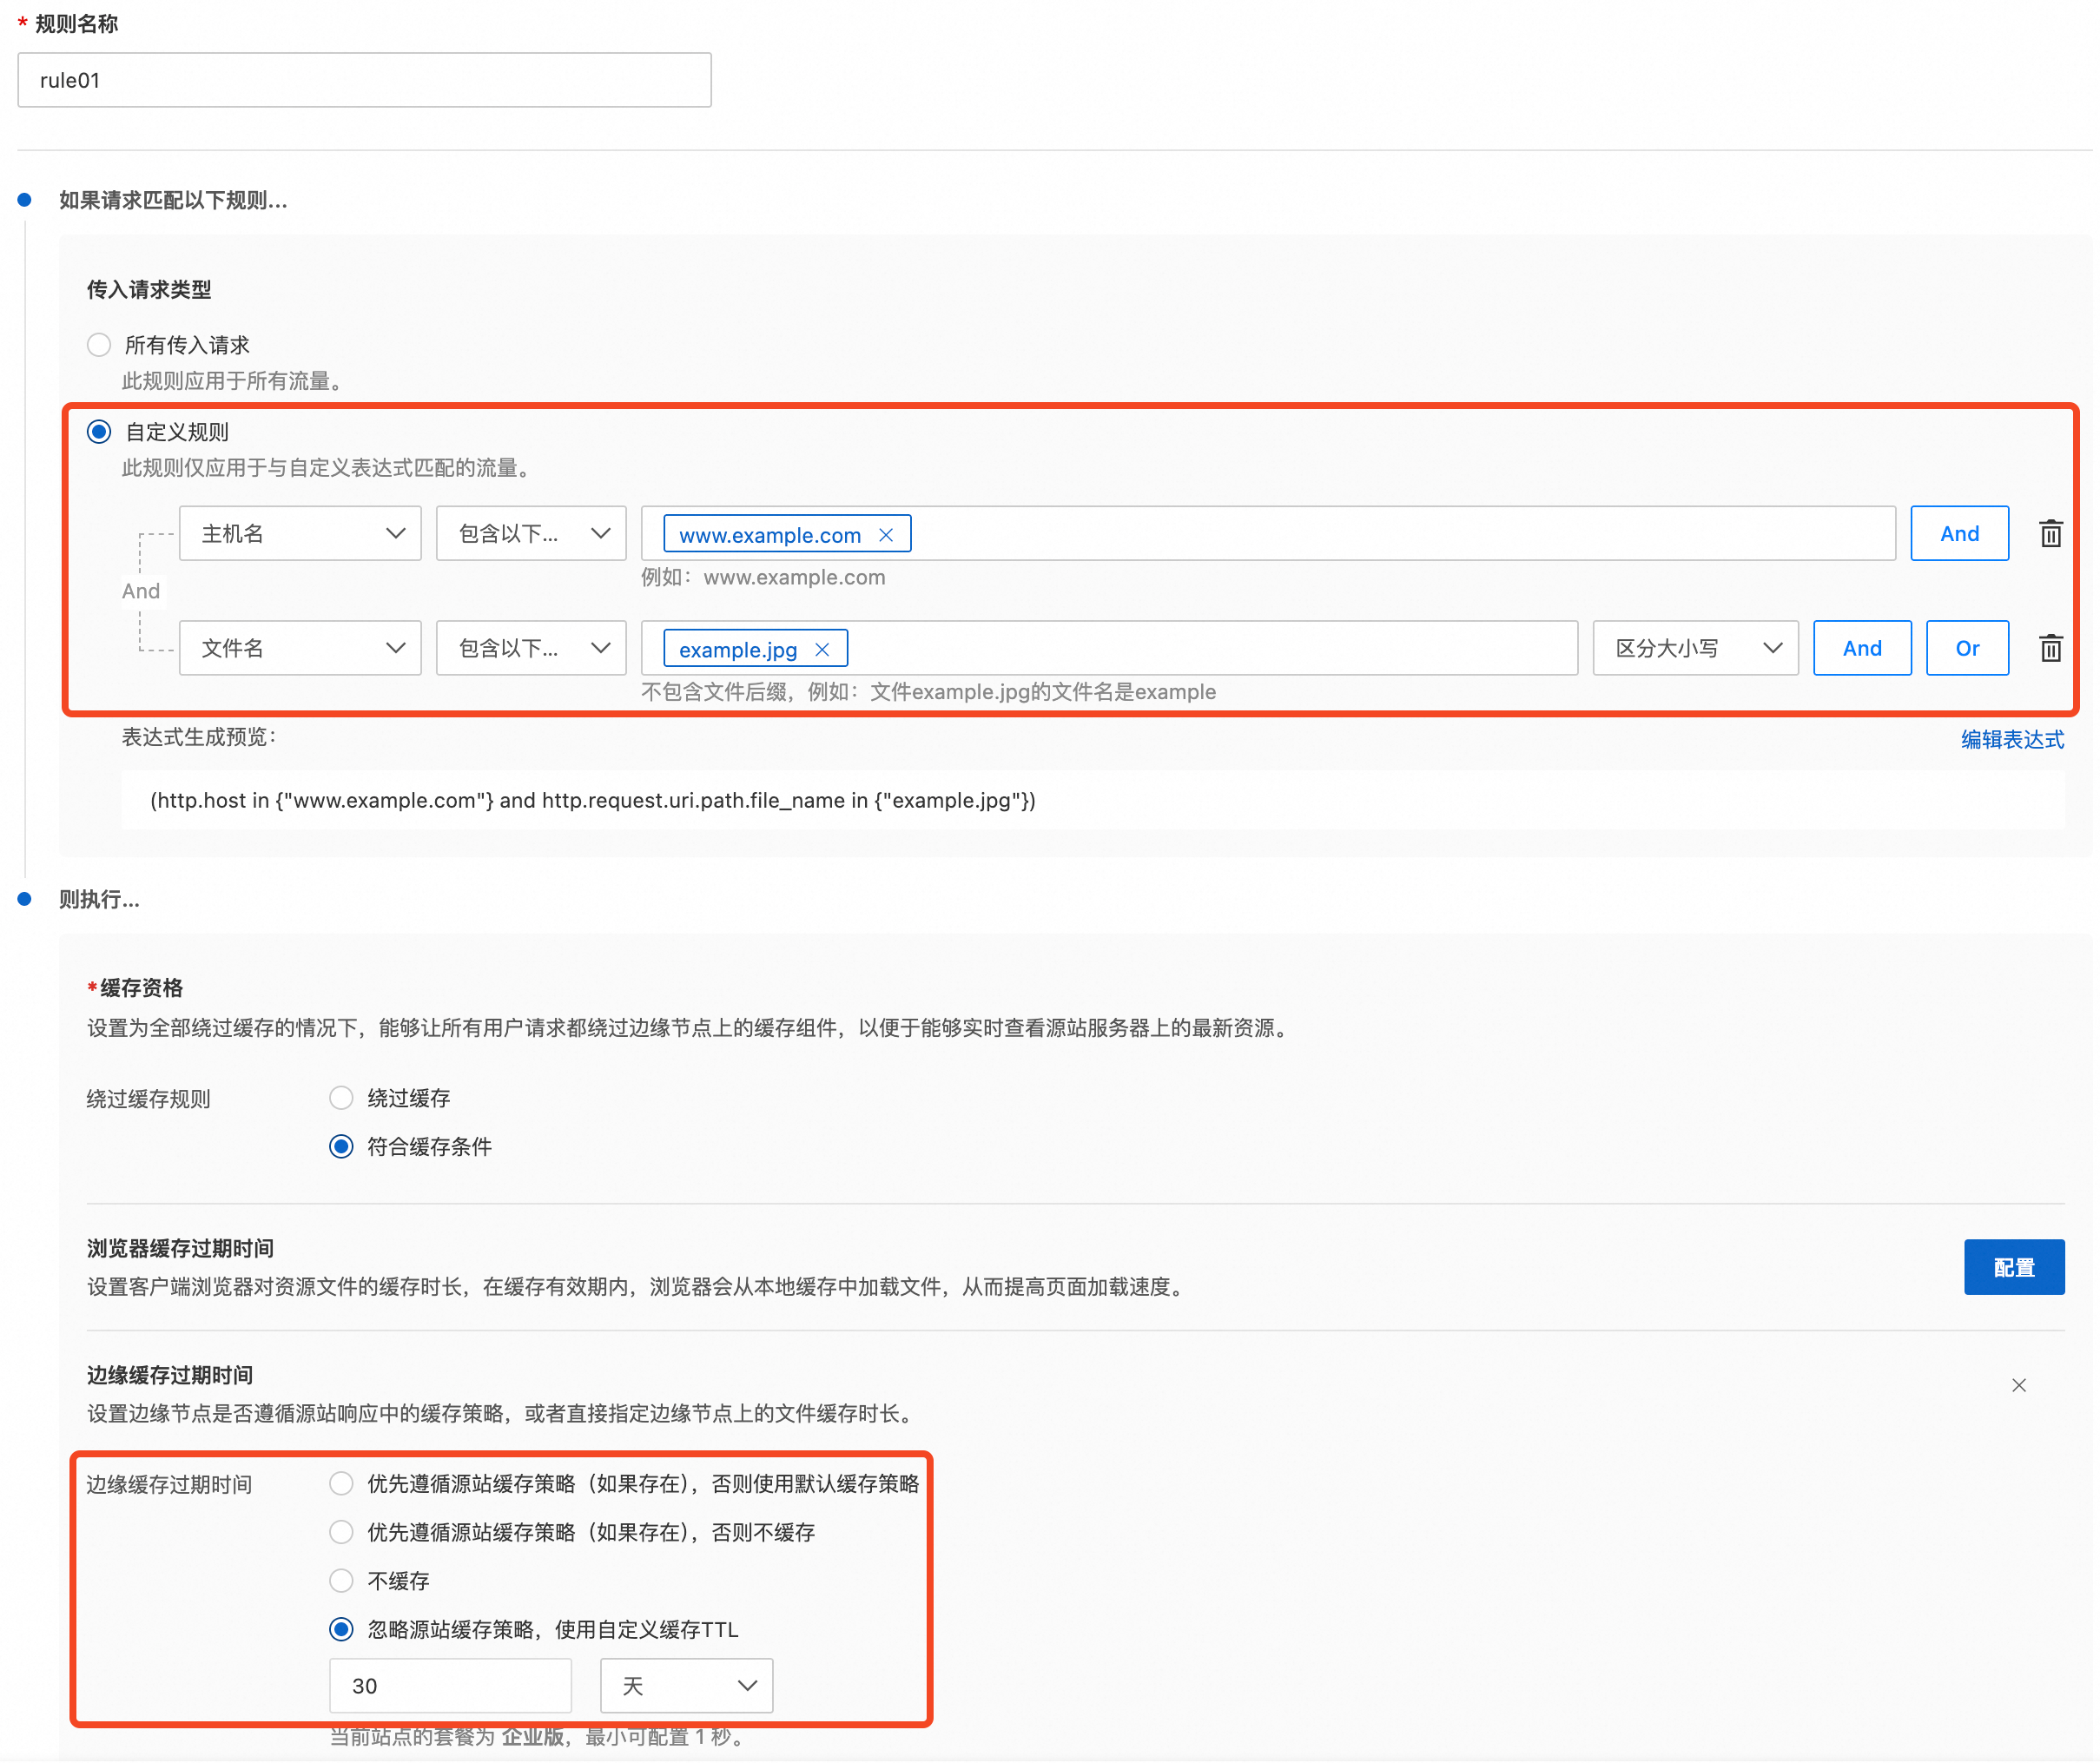Open the hostname row operator dropdown
Image resolution: width=2100 pixels, height=1763 pixels.
click(x=531, y=534)
